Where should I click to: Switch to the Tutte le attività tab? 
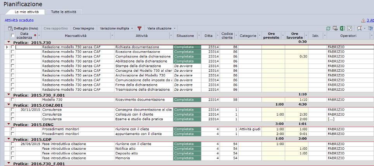pos(64,12)
